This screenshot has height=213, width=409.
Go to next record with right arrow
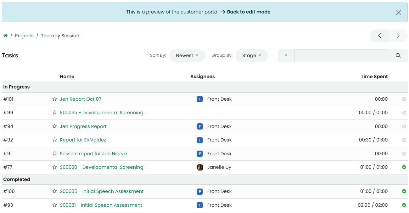[398, 36]
